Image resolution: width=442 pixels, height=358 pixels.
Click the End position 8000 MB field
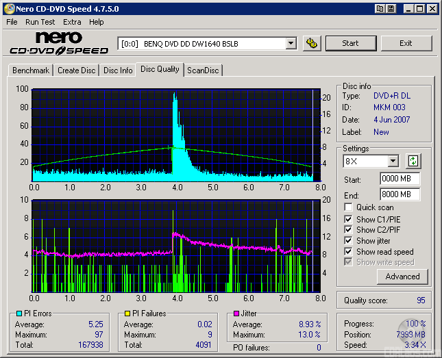(400, 194)
